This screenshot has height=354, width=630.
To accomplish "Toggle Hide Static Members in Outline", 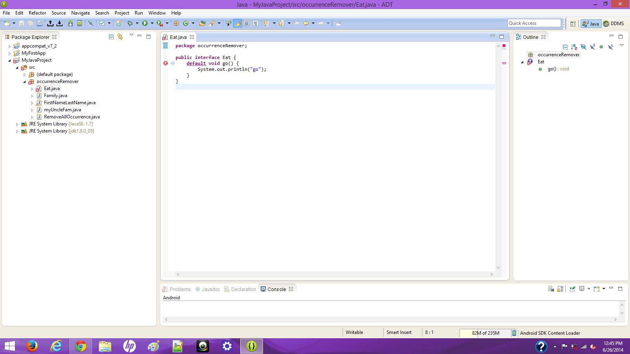I will pyautogui.click(x=592, y=47).
